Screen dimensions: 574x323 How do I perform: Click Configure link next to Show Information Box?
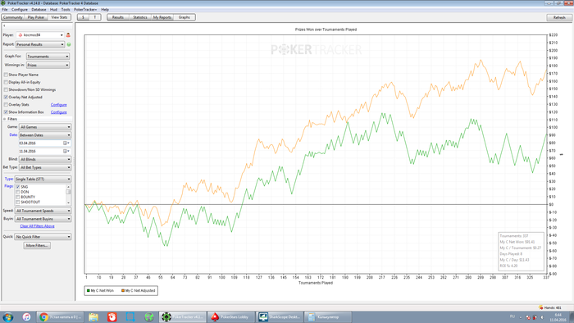click(x=58, y=112)
